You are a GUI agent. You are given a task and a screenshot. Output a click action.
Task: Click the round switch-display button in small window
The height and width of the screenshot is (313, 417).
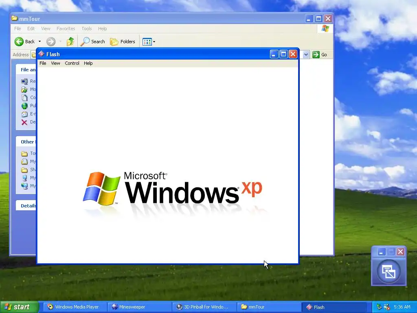[388, 271]
